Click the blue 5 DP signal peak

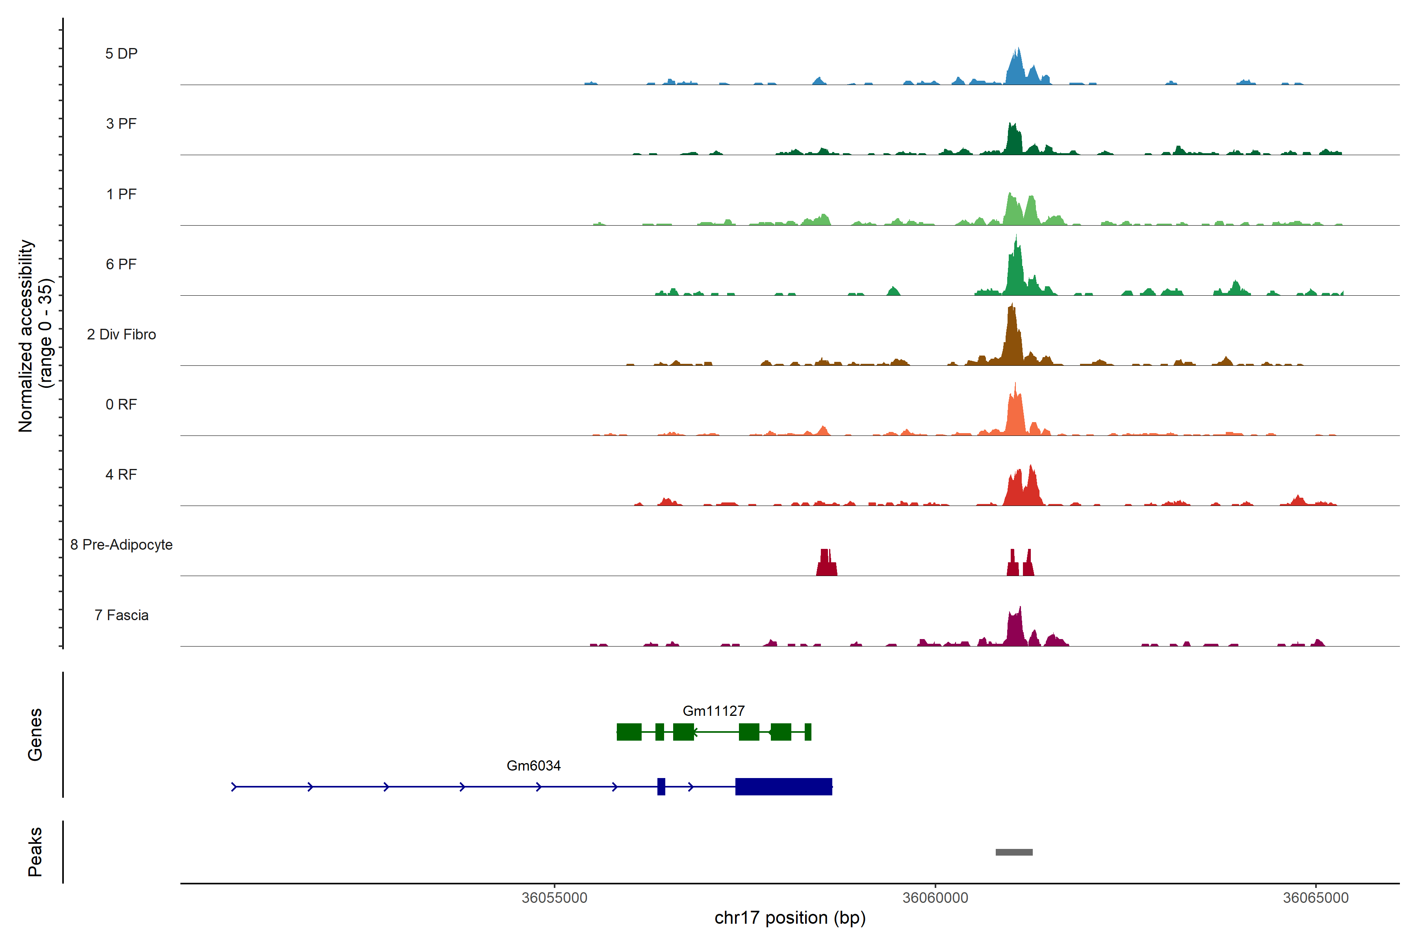(x=1016, y=69)
